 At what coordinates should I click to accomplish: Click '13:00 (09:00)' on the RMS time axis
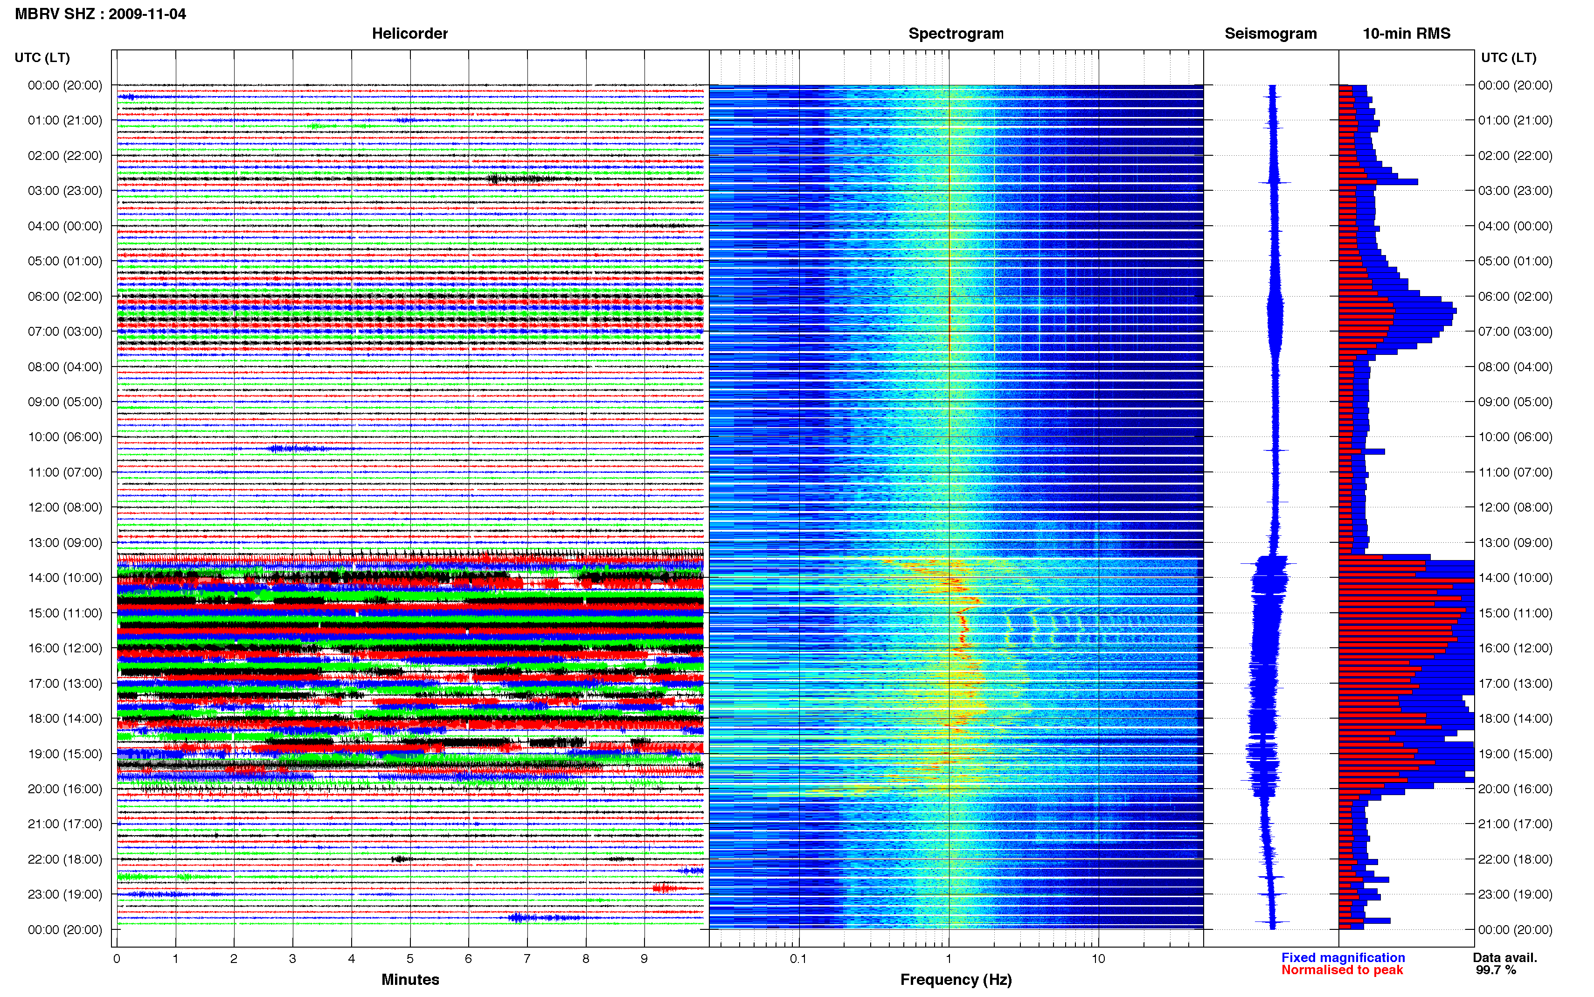tap(1515, 543)
